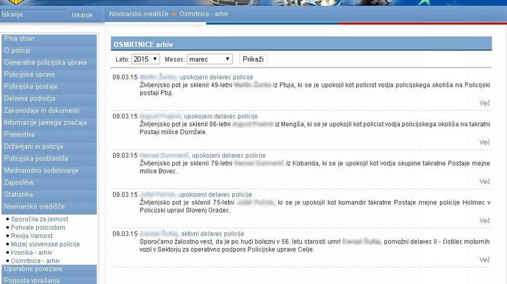The width and height of the screenshot is (507, 284).
Task: Open Več link for Ptuj obituary
Action: [x=484, y=103]
